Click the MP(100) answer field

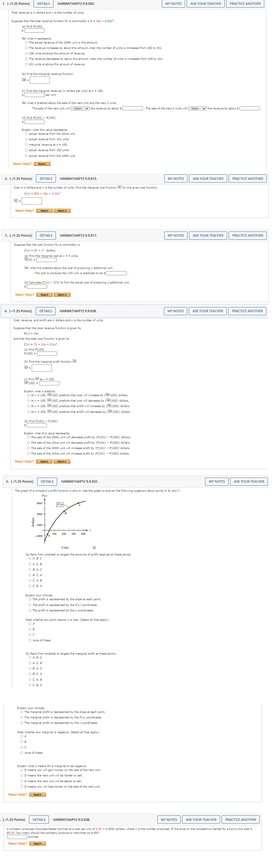[50, 383]
